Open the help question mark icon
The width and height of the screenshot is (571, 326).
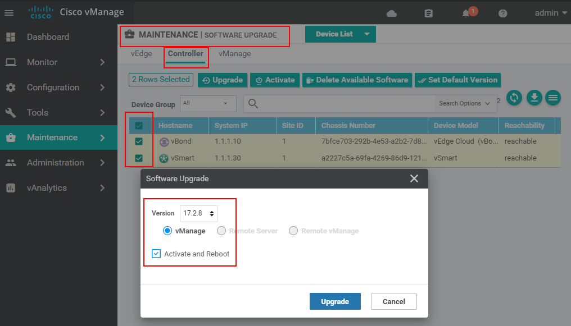[x=502, y=13]
